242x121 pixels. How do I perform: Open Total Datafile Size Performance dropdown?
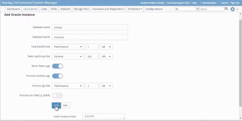(68, 47)
